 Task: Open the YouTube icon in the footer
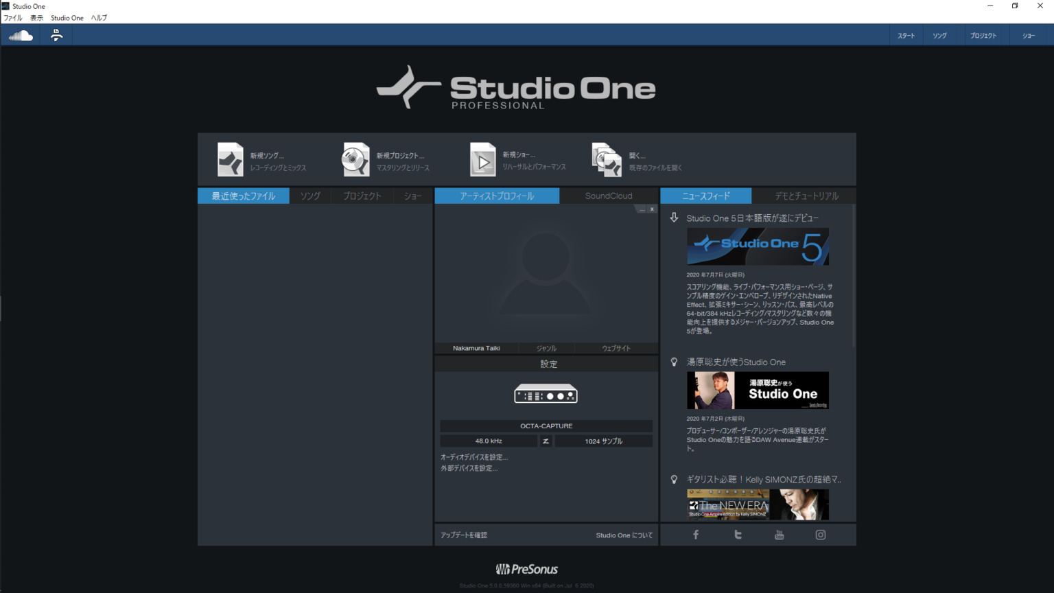click(779, 535)
